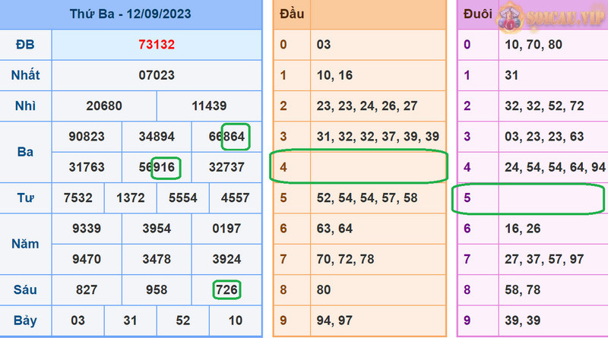608x338 pixels.
Task: Select the ĐB row label
Action: point(25,45)
